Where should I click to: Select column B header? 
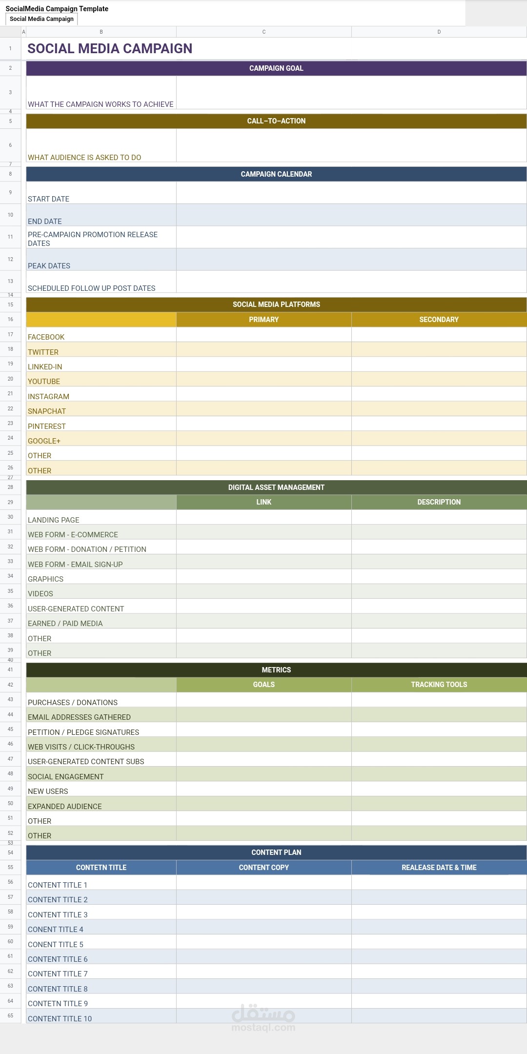pos(101,32)
